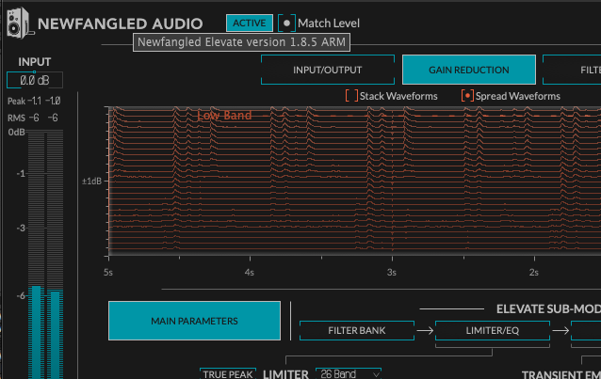Toggle the ACTIVE bypass button
601x379 pixels.
coord(250,23)
